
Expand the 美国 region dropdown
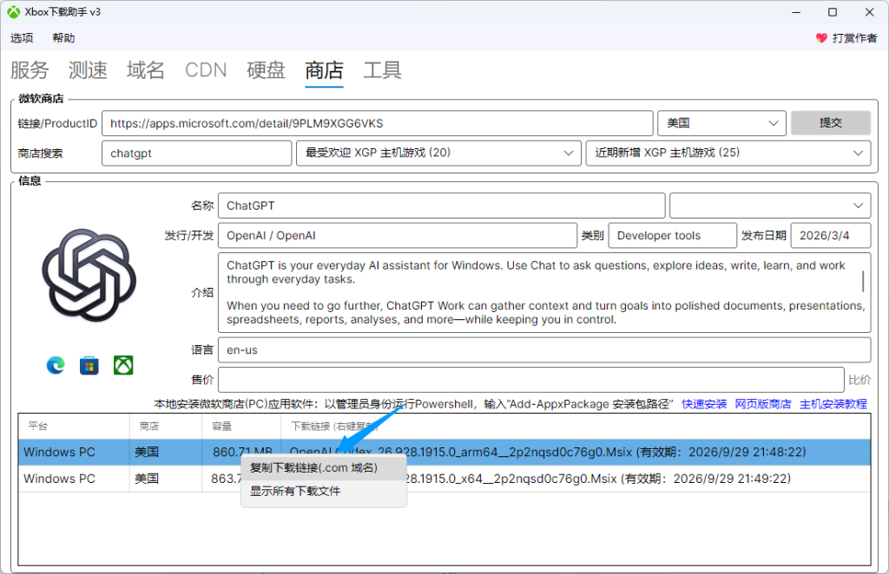(x=721, y=123)
